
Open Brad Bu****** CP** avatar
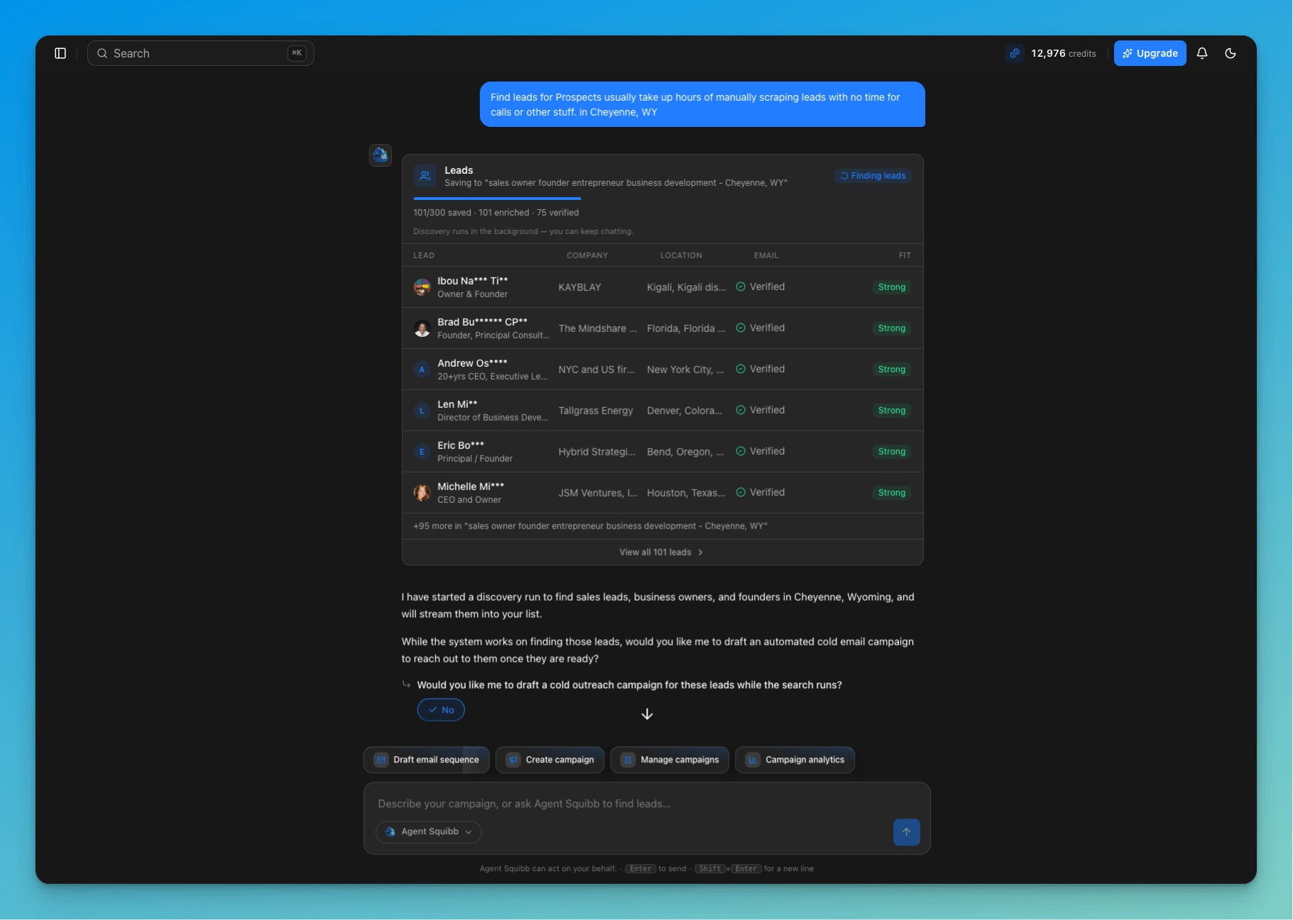coord(422,328)
